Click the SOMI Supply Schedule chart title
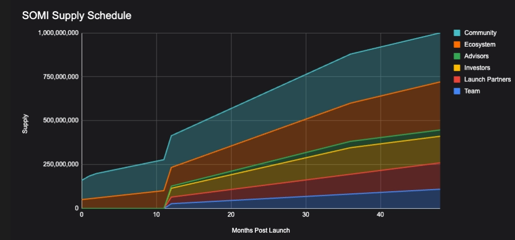 tap(76, 16)
